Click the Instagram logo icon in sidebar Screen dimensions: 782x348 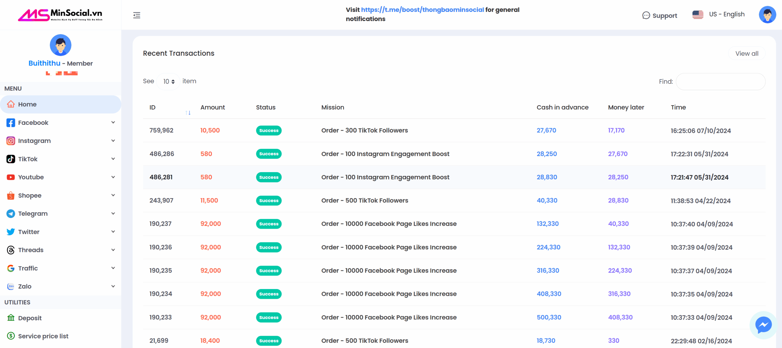[11, 141]
